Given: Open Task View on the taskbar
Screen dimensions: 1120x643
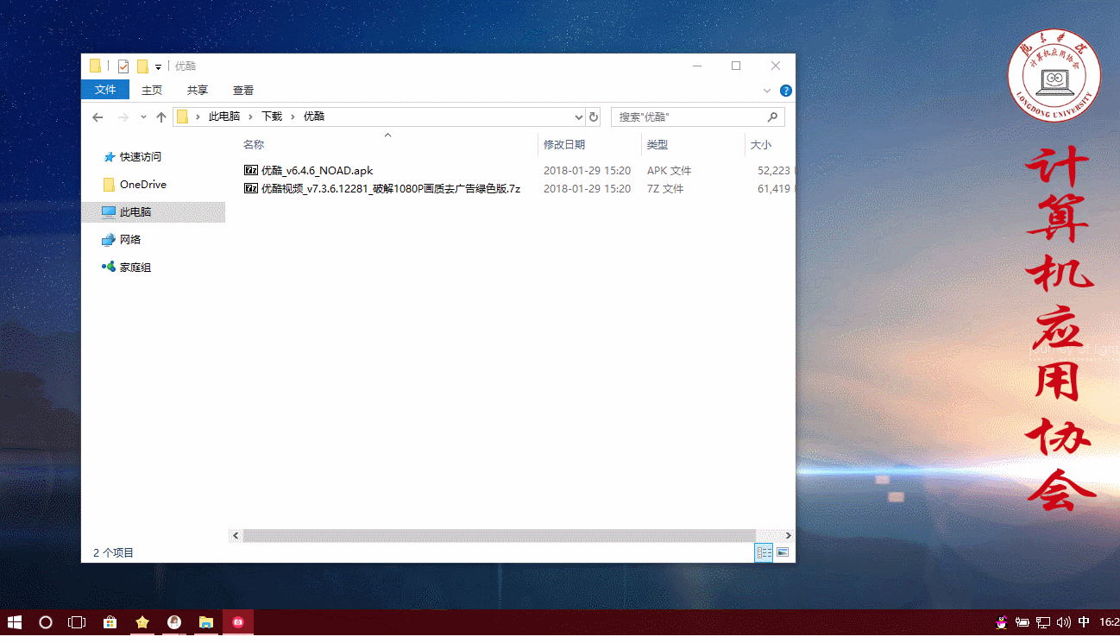Looking at the screenshot, I should [x=77, y=622].
